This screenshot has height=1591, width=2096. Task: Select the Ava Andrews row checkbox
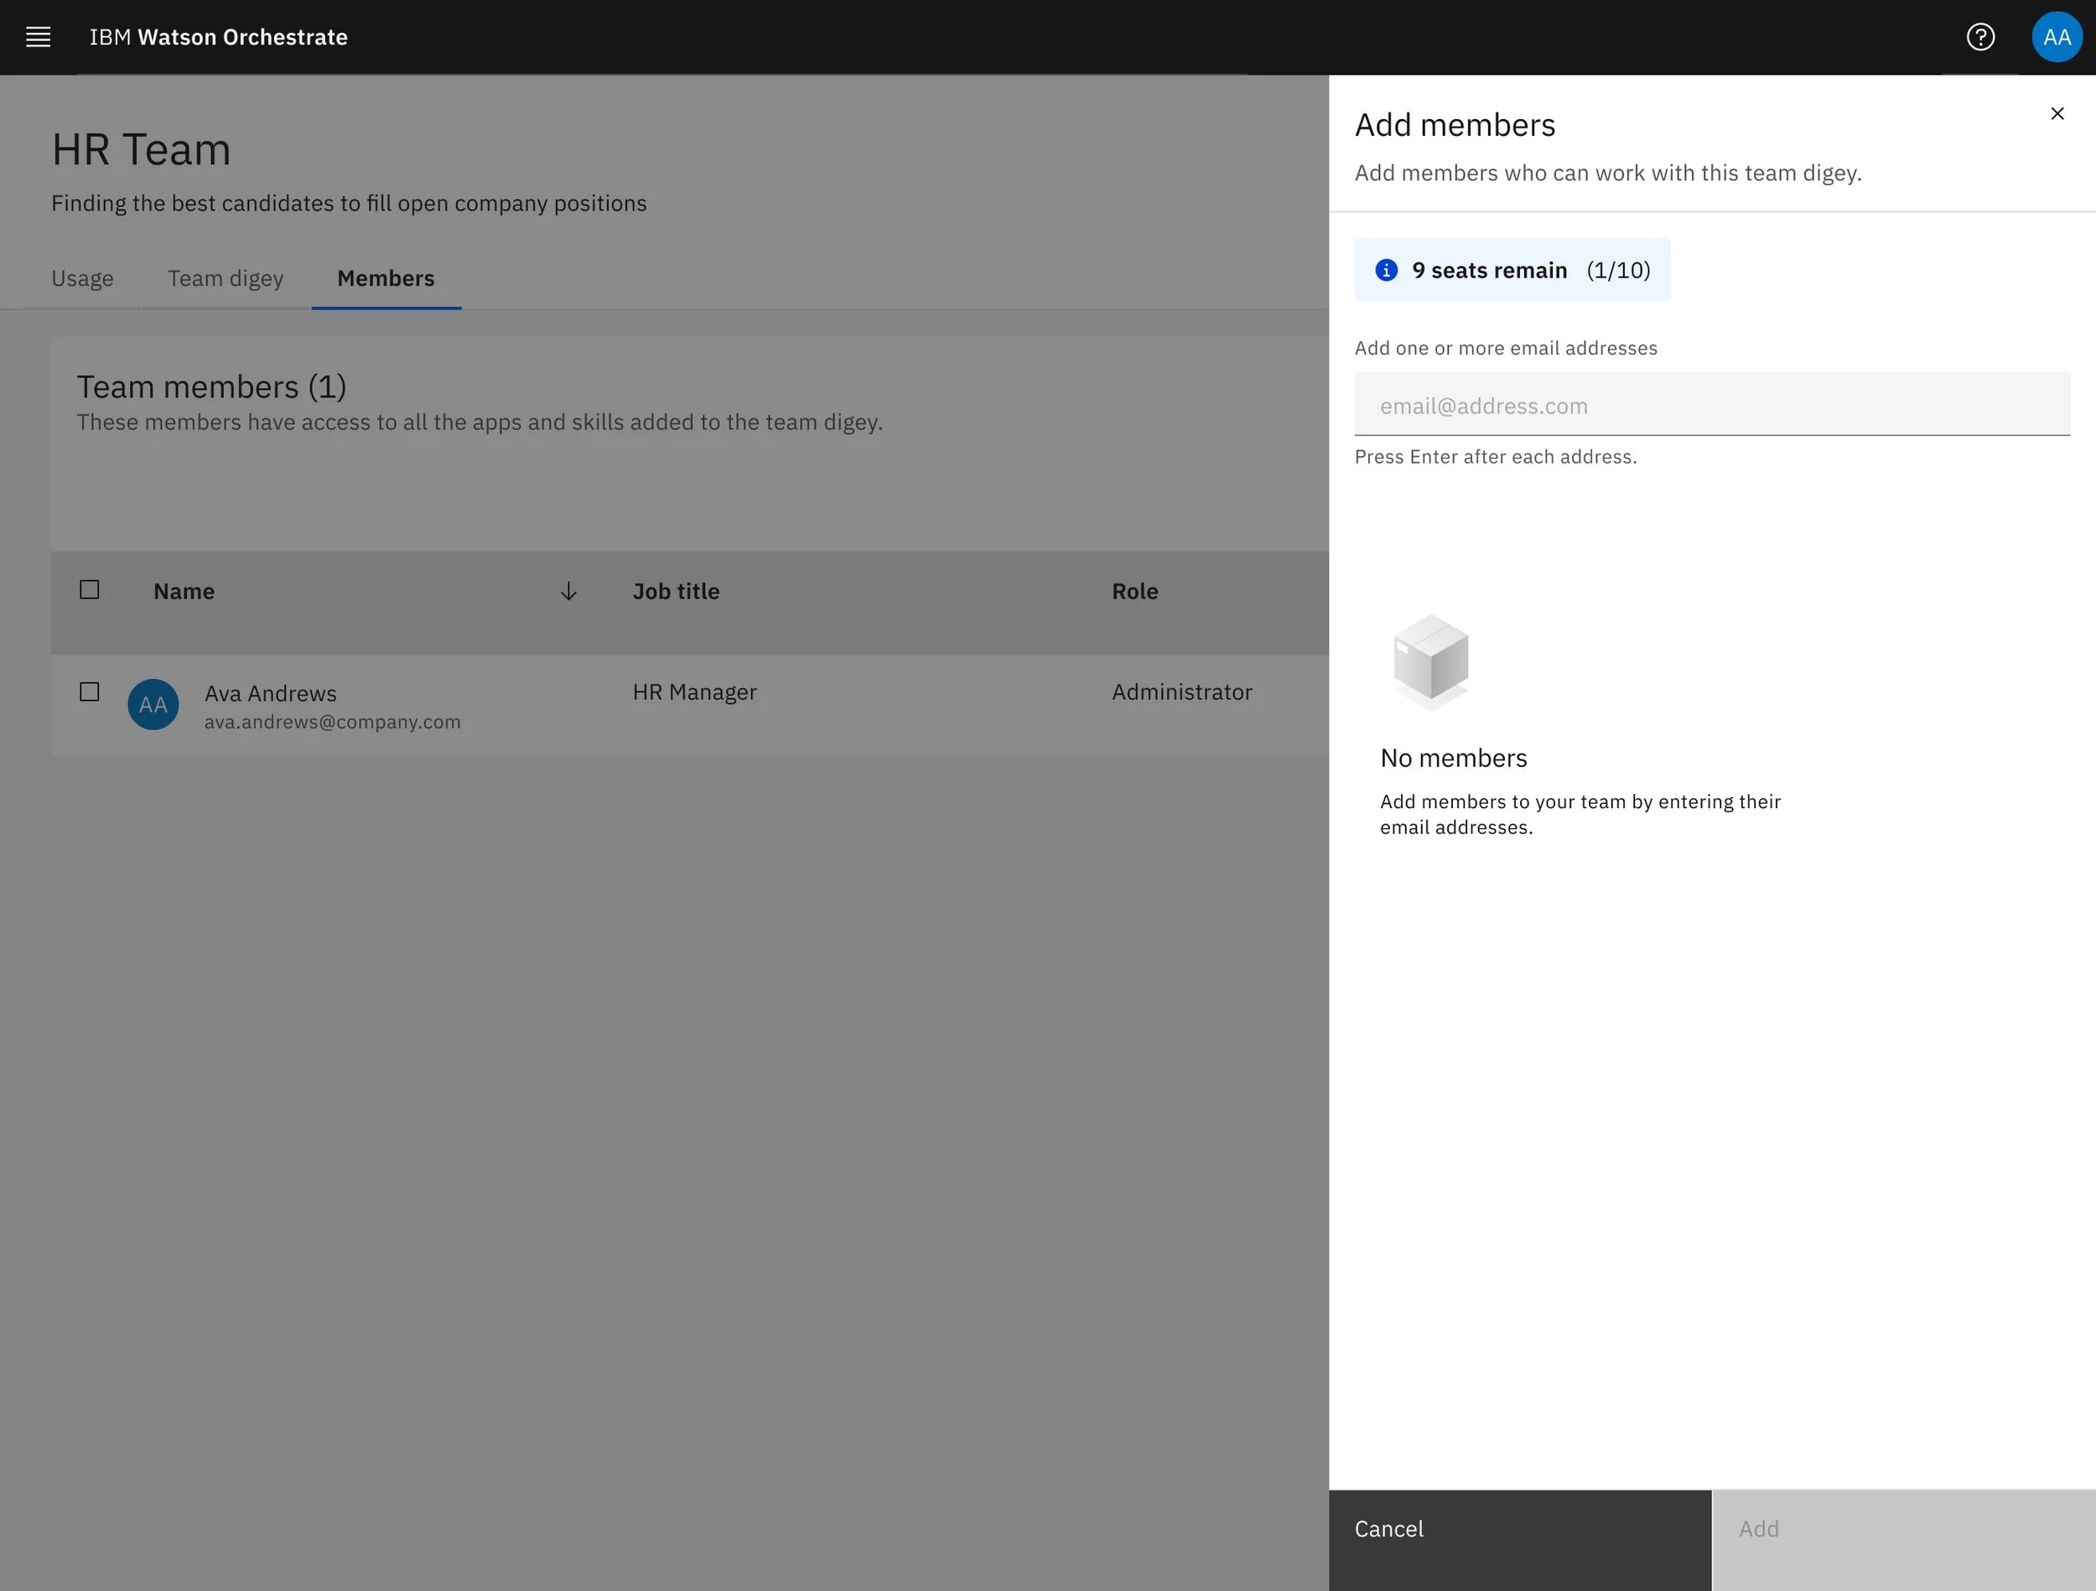point(89,692)
